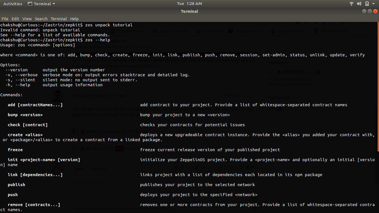Viewport: 379px width, 213px height.
Task: Close the Terminal window
Action: click(x=375, y=11)
